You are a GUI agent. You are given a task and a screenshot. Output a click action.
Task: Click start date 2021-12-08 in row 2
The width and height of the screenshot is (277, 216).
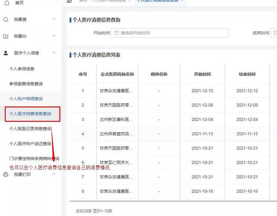pos(202,105)
